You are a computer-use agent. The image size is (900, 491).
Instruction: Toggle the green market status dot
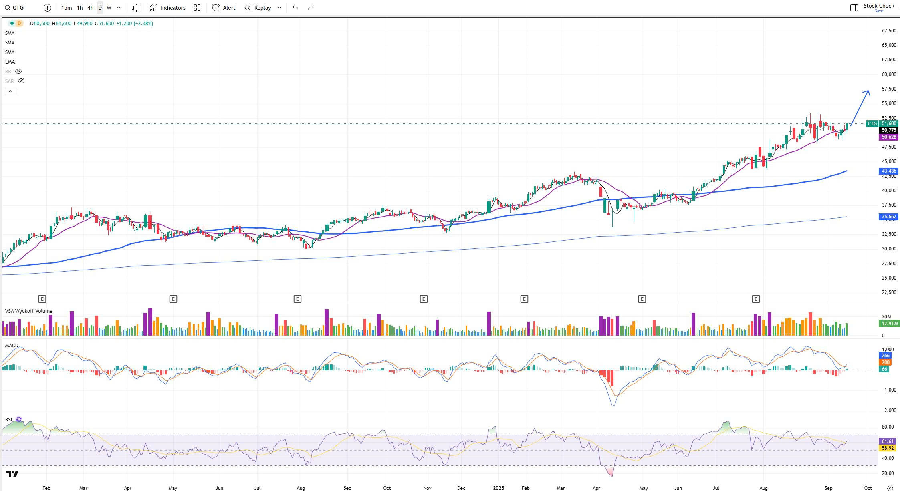click(x=12, y=24)
